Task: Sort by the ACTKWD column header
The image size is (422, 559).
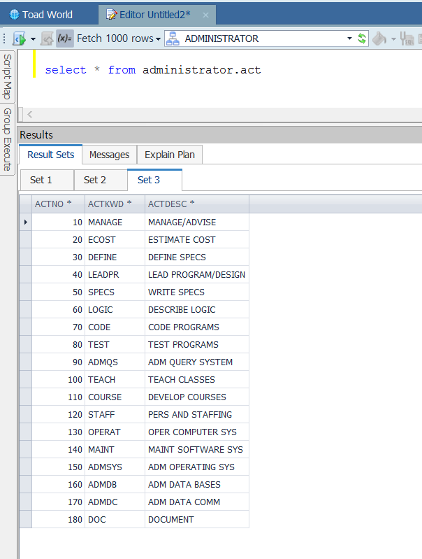Action: (x=115, y=204)
